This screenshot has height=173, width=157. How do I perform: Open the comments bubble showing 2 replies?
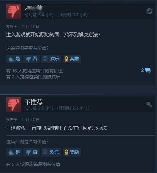(x=146, y=70)
